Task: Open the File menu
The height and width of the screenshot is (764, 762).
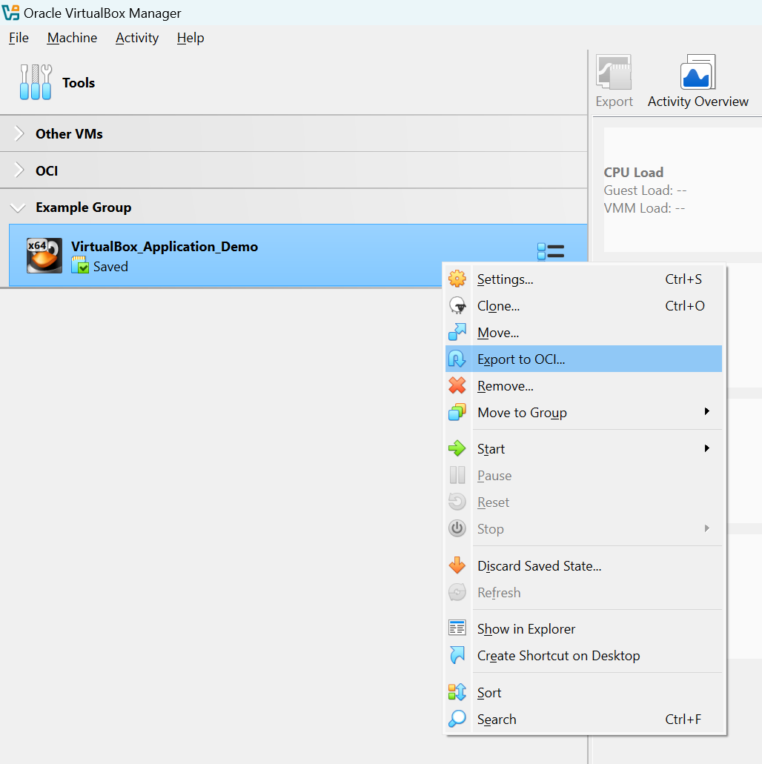Action: (x=19, y=38)
